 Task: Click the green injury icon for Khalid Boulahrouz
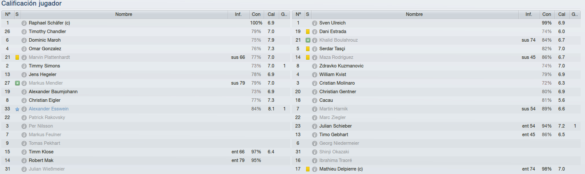point(308,40)
